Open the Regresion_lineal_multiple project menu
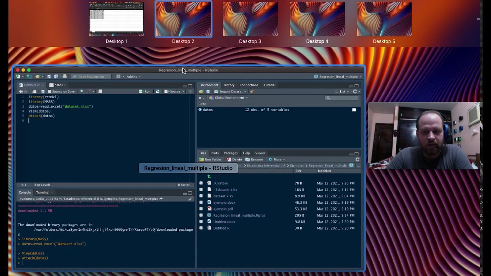 click(x=338, y=77)
